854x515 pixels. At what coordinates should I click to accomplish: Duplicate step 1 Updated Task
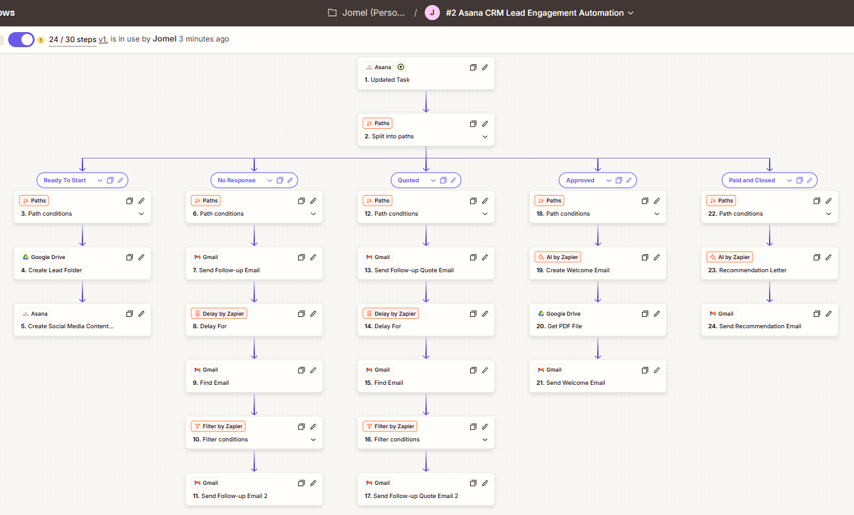pos(473,67)
